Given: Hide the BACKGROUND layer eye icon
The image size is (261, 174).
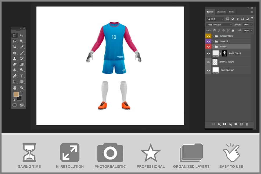Looking at the screenshot, I should 208,70.
